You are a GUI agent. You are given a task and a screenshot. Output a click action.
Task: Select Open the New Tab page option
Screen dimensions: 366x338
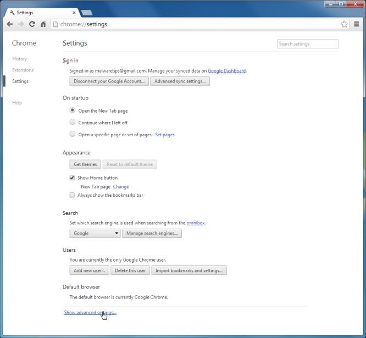73,110
